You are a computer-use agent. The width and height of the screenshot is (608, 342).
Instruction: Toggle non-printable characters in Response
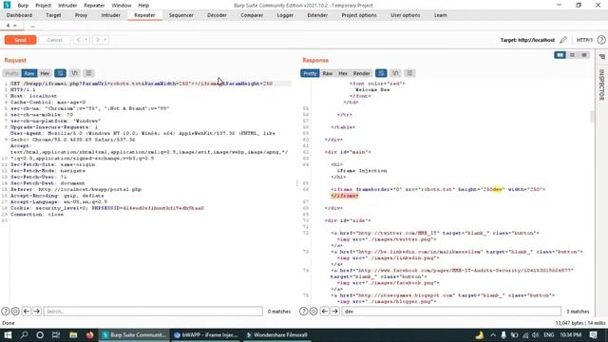click(395, 73)
